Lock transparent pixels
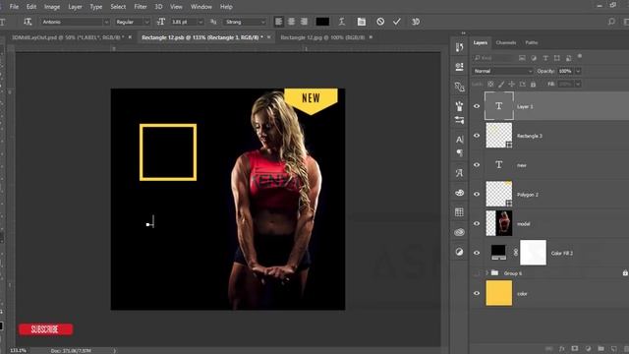The height and width of the screenshot is (354, 629). (x=490, y=84)
